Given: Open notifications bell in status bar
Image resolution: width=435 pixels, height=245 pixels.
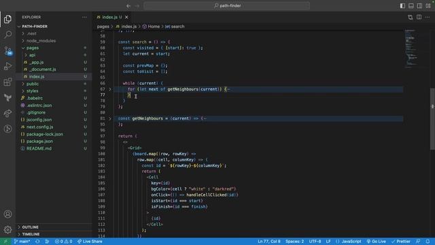Looking at the screenshot, I should pyautogui.click(x=428, y=242).
